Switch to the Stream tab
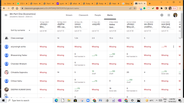Screen dimensions: 184x103 tap(69, 15)
